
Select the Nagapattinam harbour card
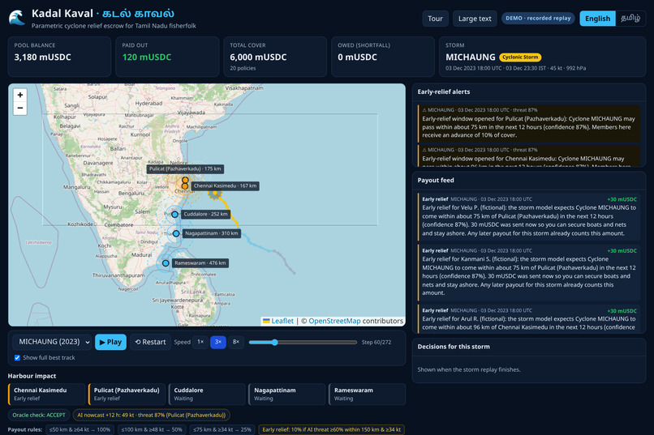(287, 394)
